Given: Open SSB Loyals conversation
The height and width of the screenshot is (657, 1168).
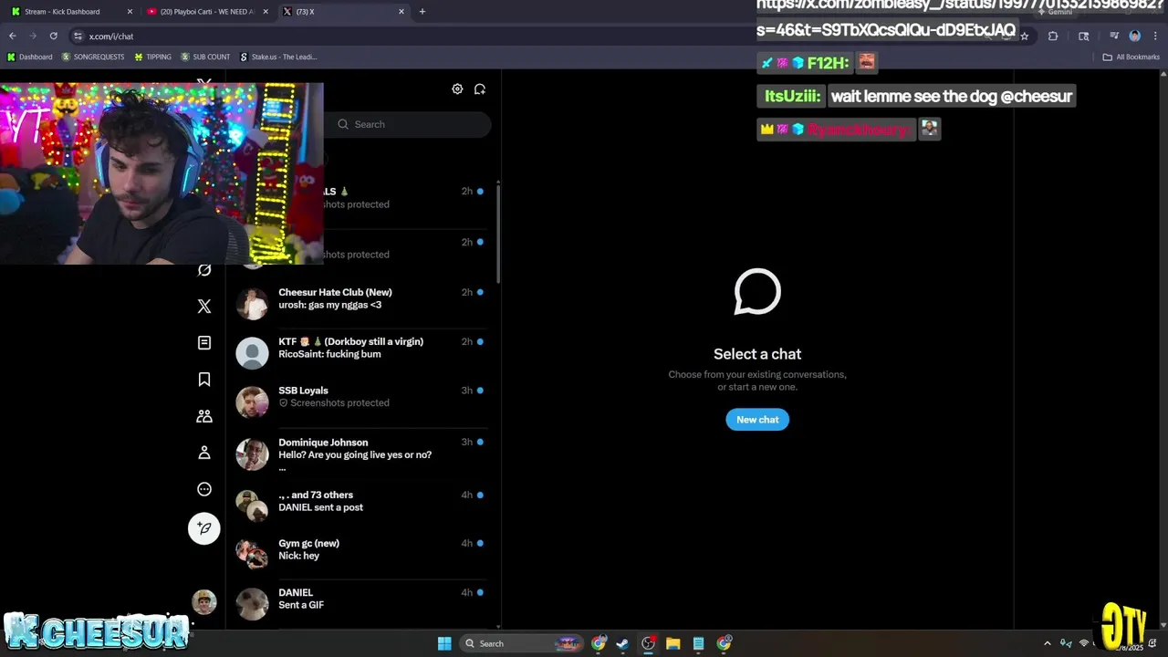Looking at the screenshot, I should 361,402.
